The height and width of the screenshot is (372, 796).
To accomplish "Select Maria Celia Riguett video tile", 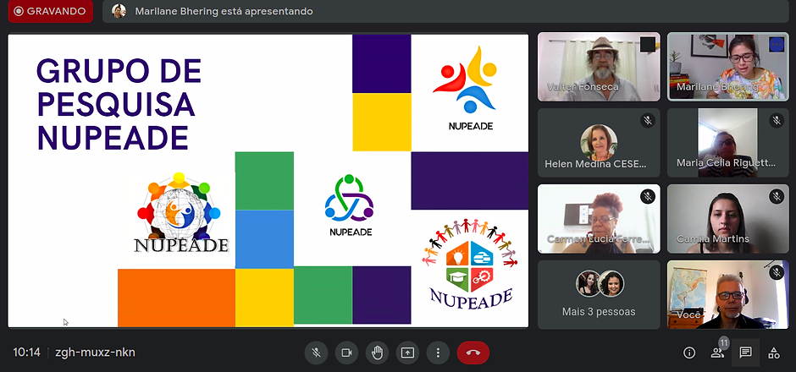I will pos(728,142).
